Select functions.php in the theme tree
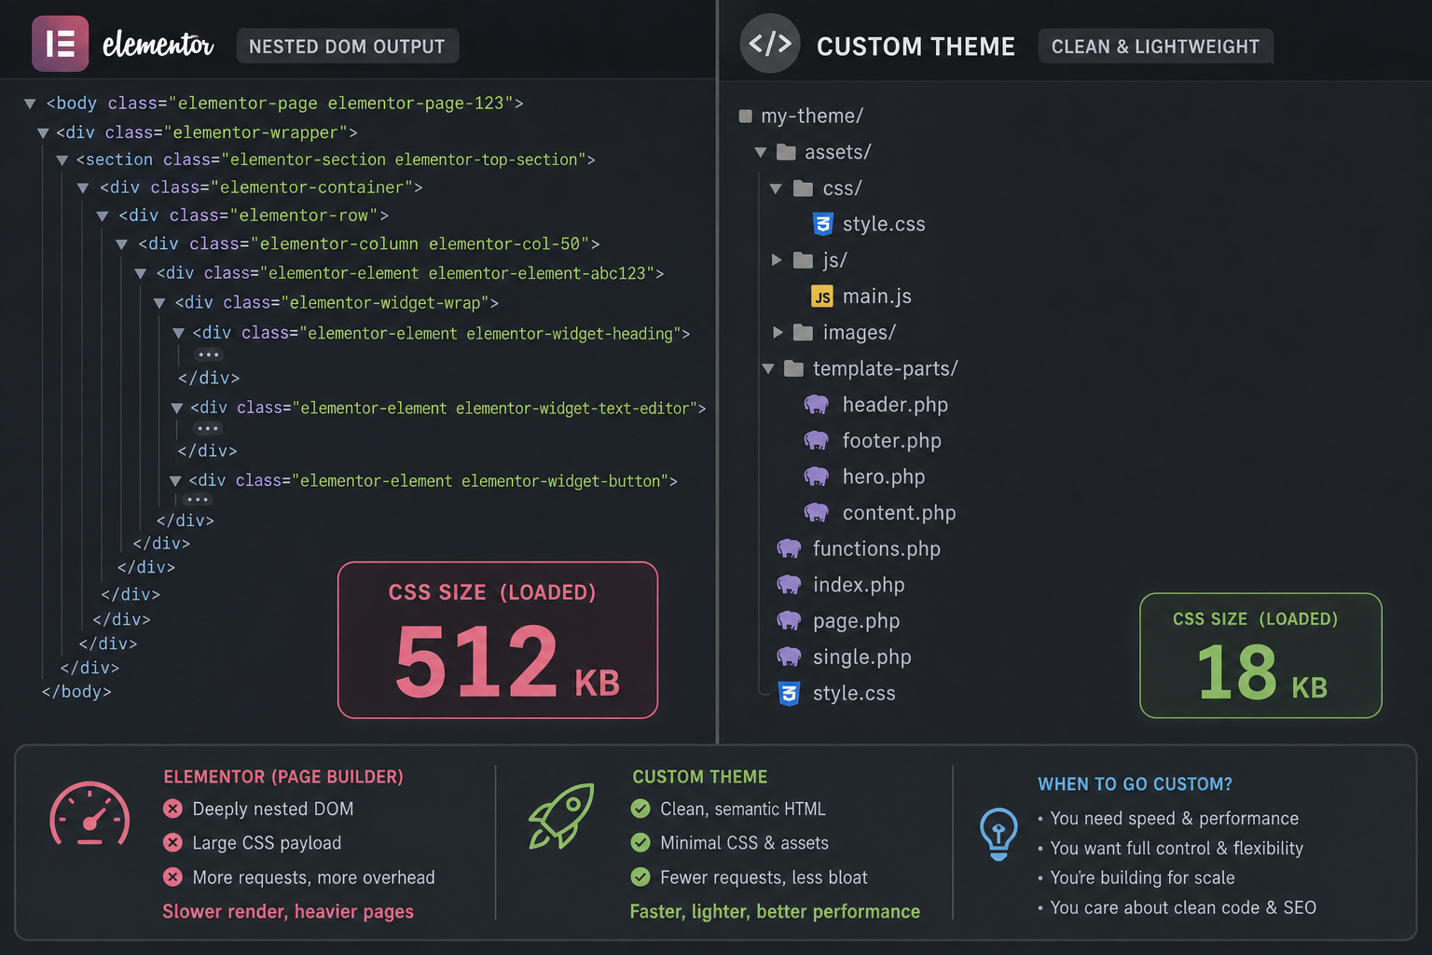Screen dimensions: 1432x955 coord(876,548)
